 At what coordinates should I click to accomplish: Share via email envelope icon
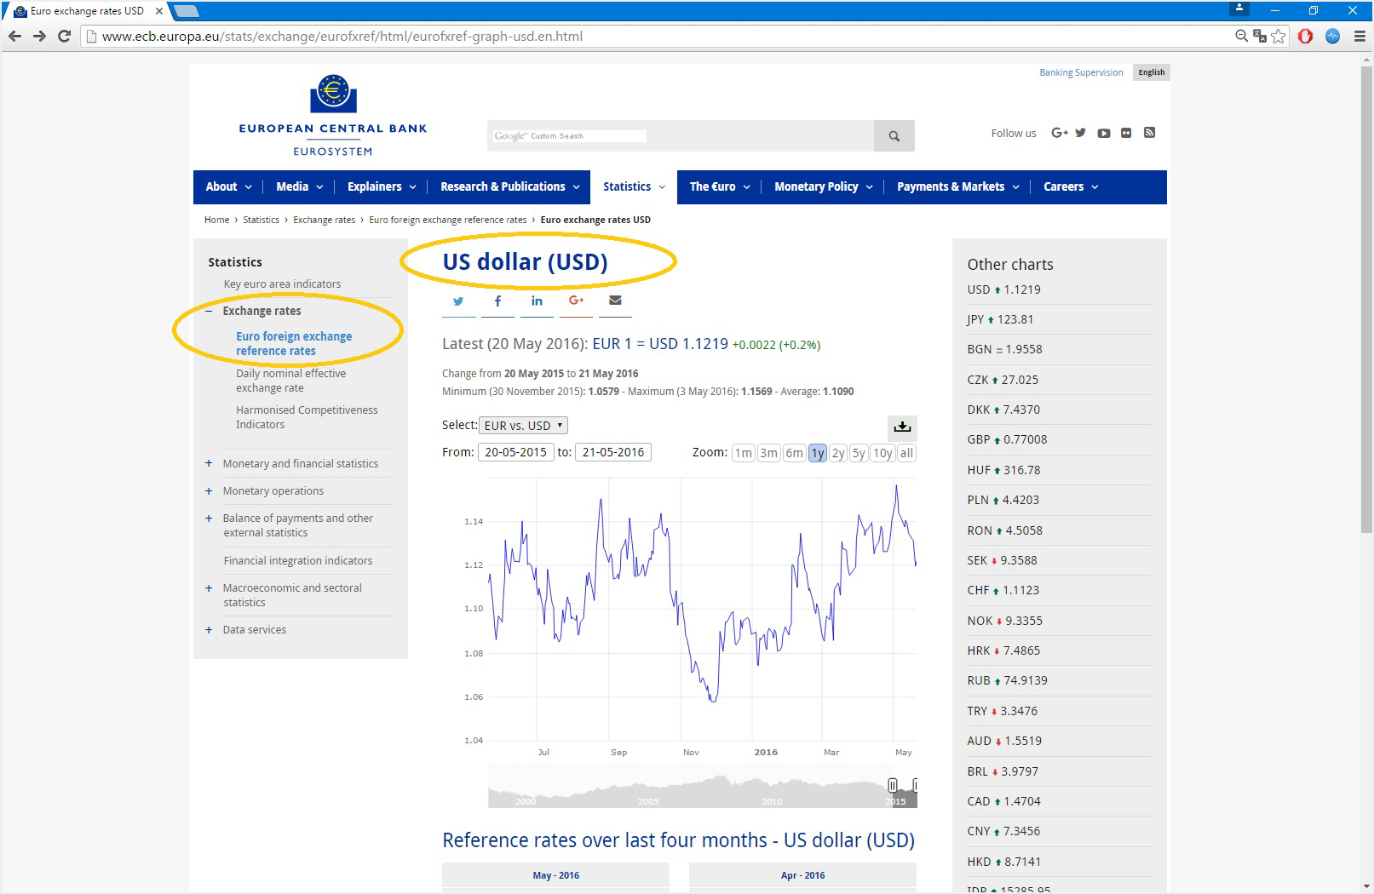coord(615,301)
